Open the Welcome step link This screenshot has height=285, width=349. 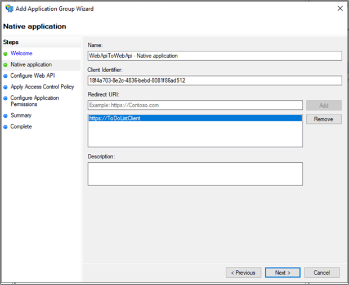[x=21, y=54]
